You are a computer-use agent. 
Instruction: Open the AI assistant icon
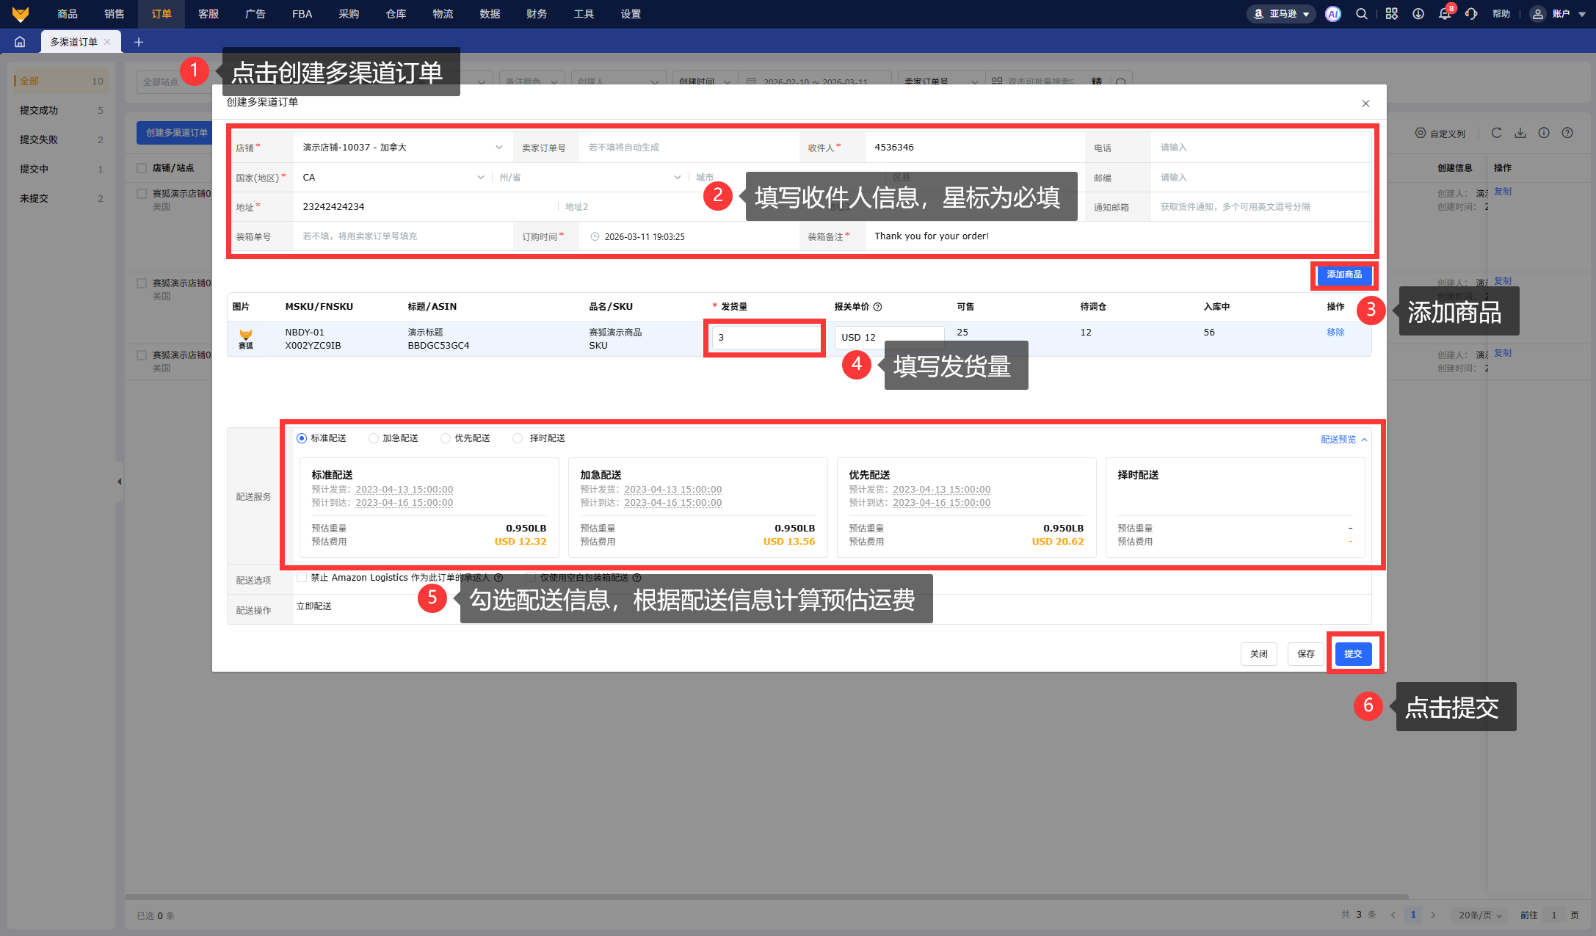(x=1332, y=14)
